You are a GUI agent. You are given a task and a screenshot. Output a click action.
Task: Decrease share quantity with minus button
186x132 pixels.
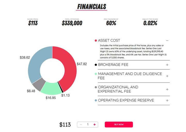click(81, 125)
